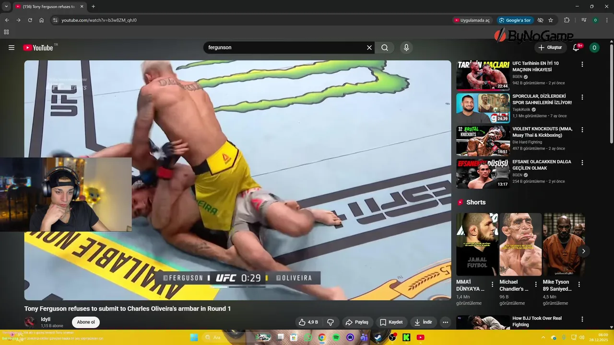Viewport: 614px width, 345px height.
Task: Click Uygulamada aç open-in-app chip
Action: tap(472, 20)
